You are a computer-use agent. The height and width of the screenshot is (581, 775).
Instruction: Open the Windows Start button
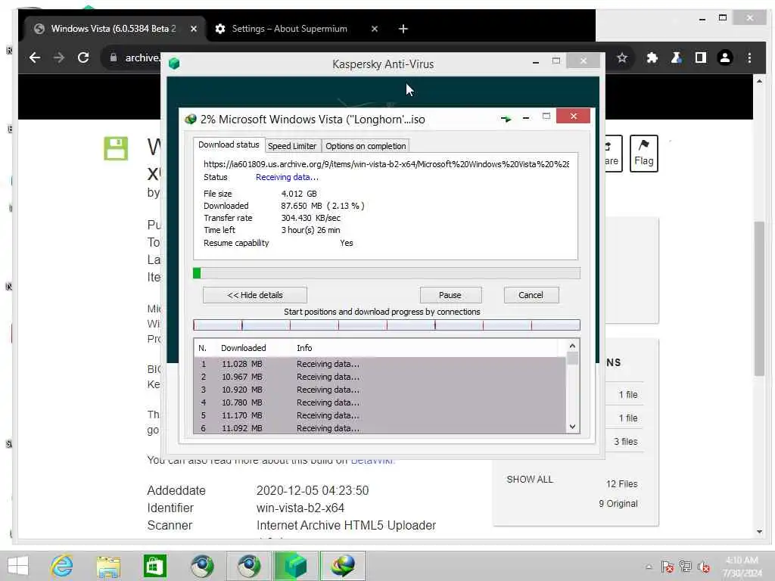[18, 566]
